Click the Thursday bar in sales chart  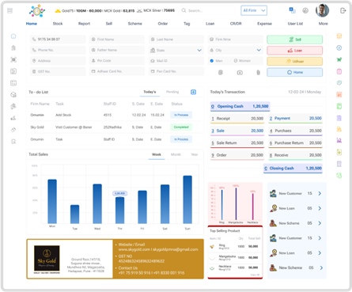pos(120,210)
